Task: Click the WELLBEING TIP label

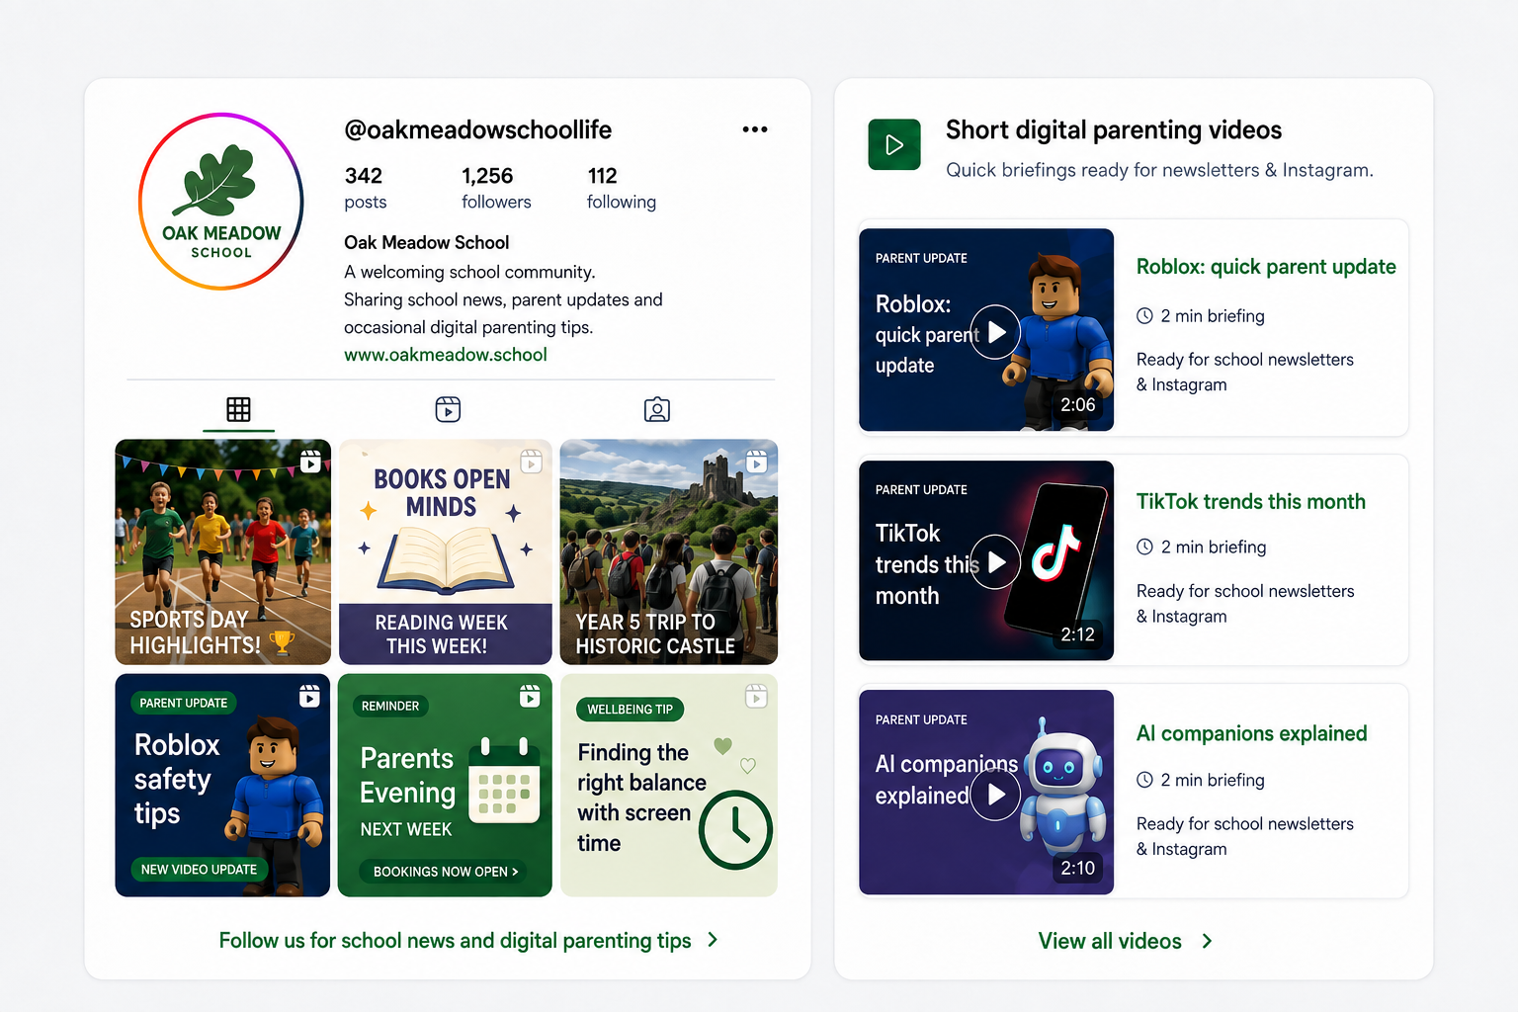Action: pos(630,710)
